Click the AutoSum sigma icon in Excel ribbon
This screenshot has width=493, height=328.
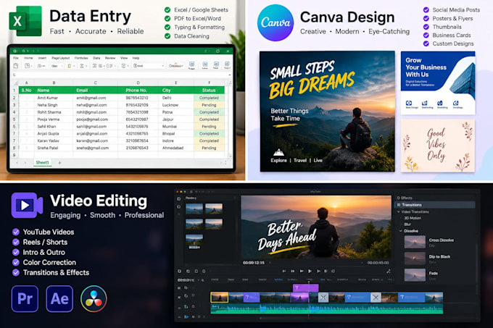click(x=82, y=66)
